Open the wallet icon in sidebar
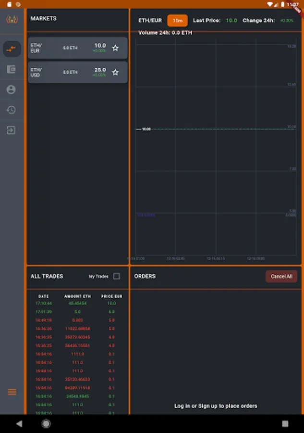This screenshot has height=433, width=304. (x=12, y=69)
